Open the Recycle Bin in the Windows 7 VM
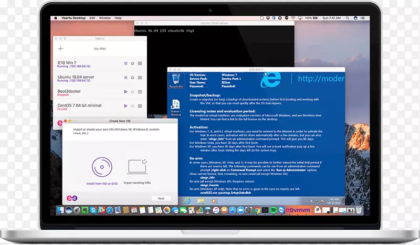 click(176, 81)
